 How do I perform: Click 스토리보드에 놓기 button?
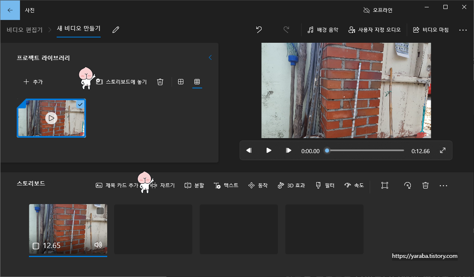(x=121, y=82)
